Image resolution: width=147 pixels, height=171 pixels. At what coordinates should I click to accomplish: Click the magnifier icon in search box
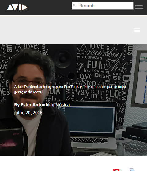pyautogui.click(x=75, y=5)
